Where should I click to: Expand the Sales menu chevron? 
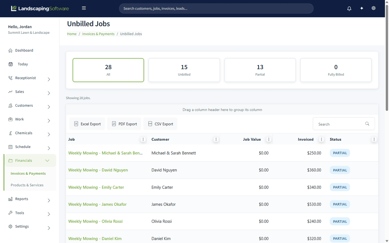49,93
